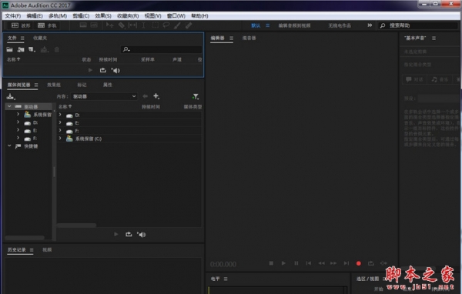Screen dimensions: 462x294
Task: Switch to the 混音器 tab
Action: point(249,38)
